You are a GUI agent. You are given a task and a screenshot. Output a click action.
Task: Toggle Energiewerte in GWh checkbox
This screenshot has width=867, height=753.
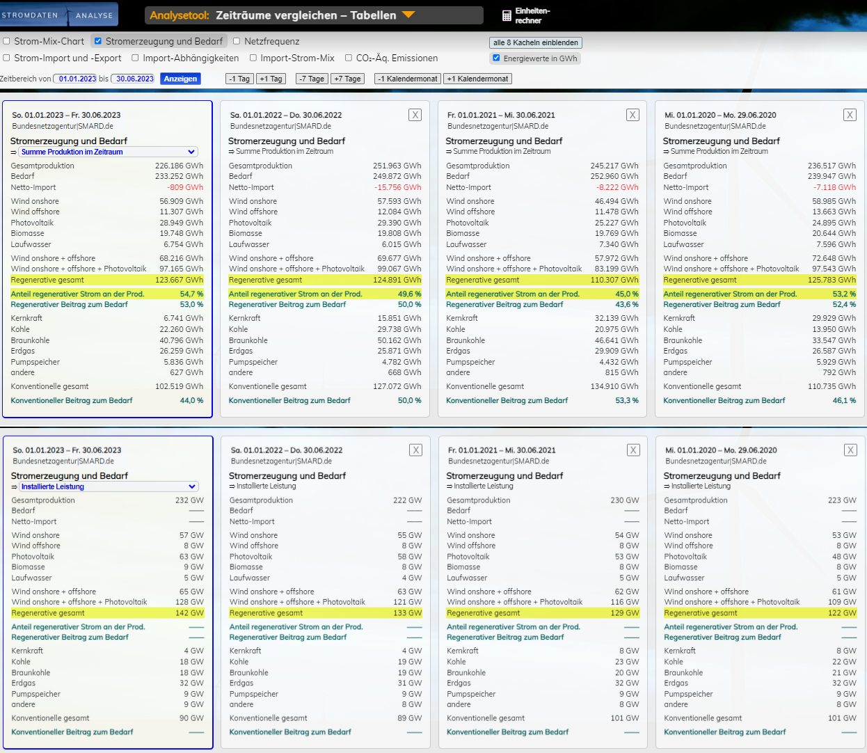pos(496,58)
